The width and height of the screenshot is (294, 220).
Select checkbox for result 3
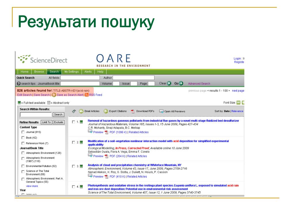pos(73,166)
